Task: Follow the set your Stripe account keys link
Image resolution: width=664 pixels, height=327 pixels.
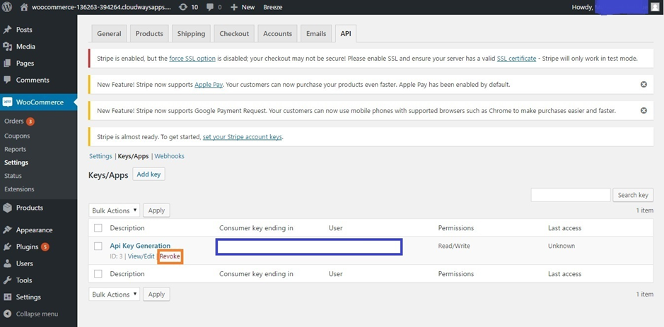Action: (x=243, y=137)
